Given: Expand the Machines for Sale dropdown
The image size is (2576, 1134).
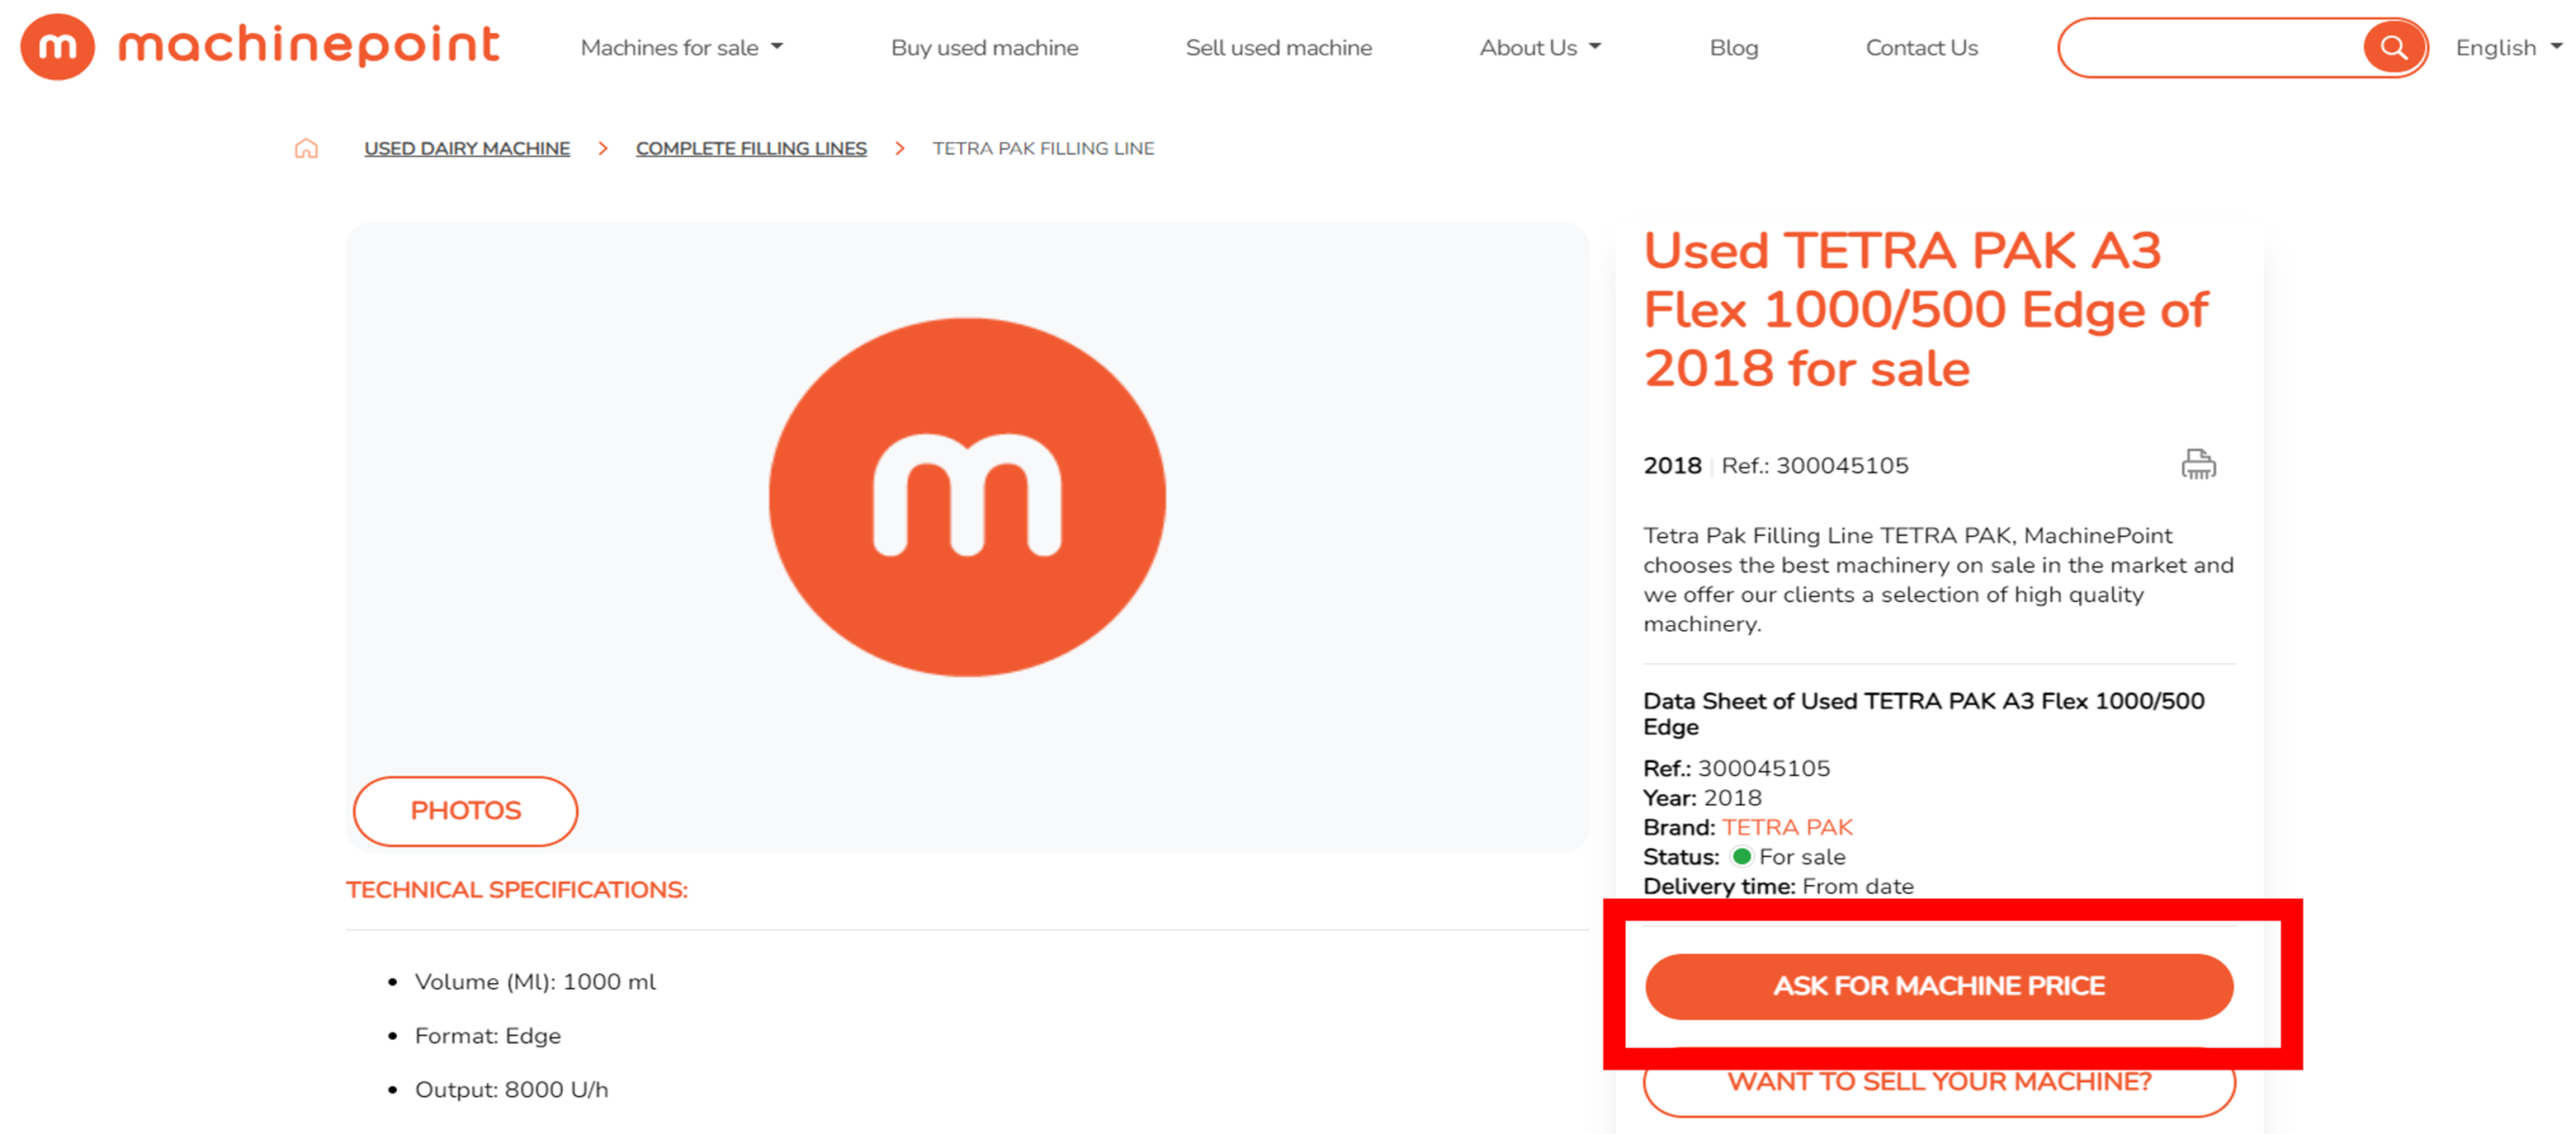Looking at the screenshot, I should (x=683, y=46).
